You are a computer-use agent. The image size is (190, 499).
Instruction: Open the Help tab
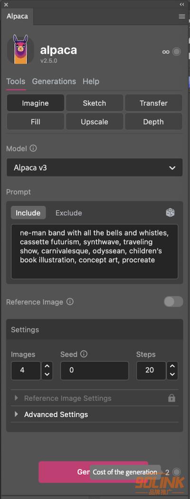tap(91, 81)
